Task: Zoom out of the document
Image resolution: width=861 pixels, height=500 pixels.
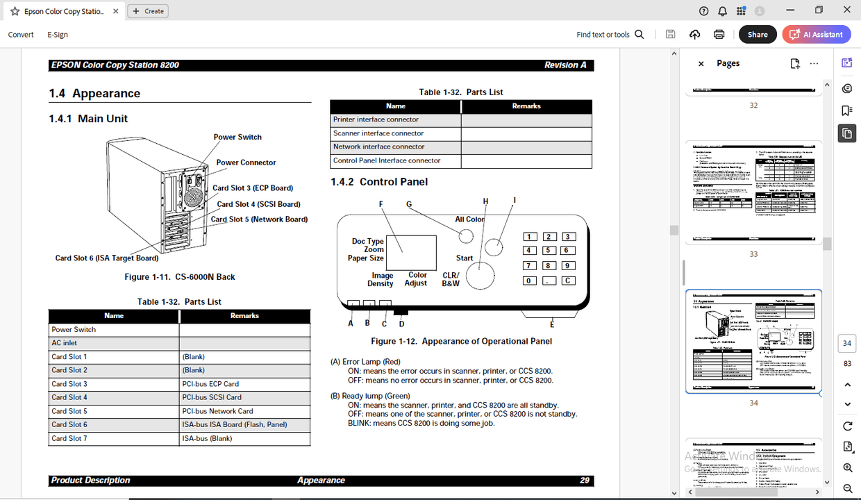Action: tap(846, 488)
